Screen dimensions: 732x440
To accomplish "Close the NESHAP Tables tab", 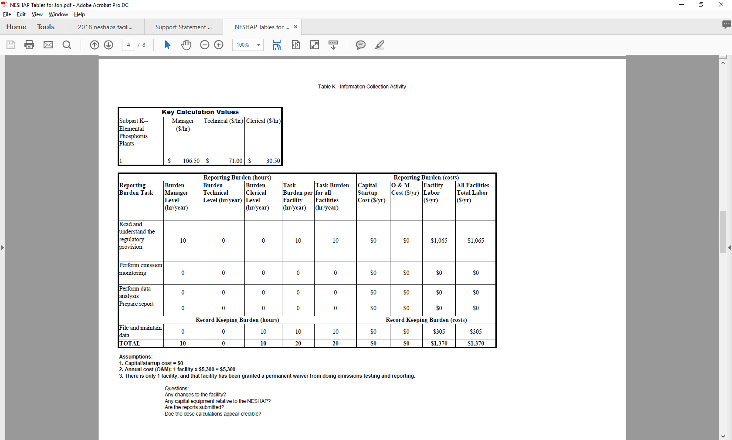I will [295, 27].
